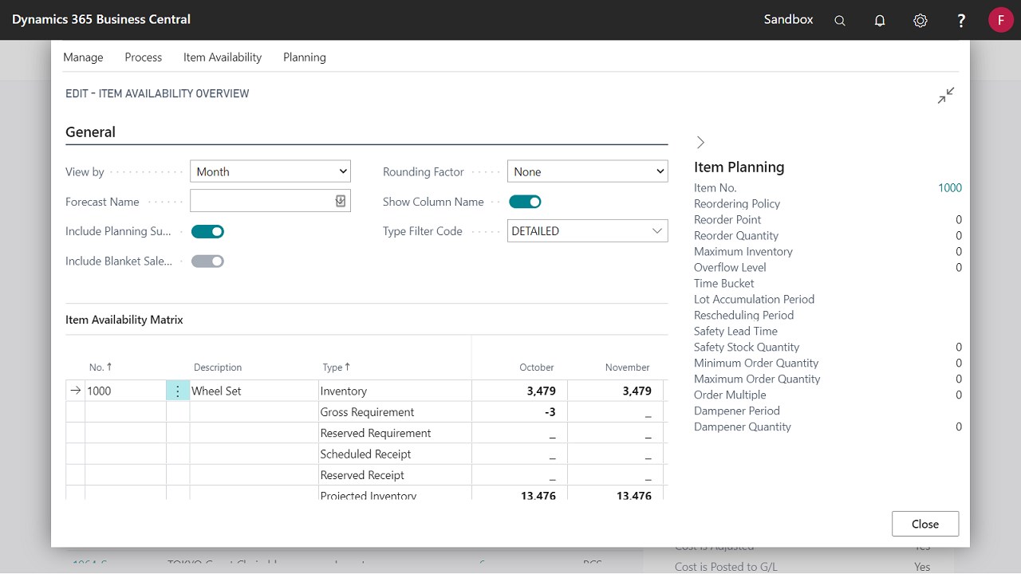Click the Order Multiple label

click(x=730, y=395)
